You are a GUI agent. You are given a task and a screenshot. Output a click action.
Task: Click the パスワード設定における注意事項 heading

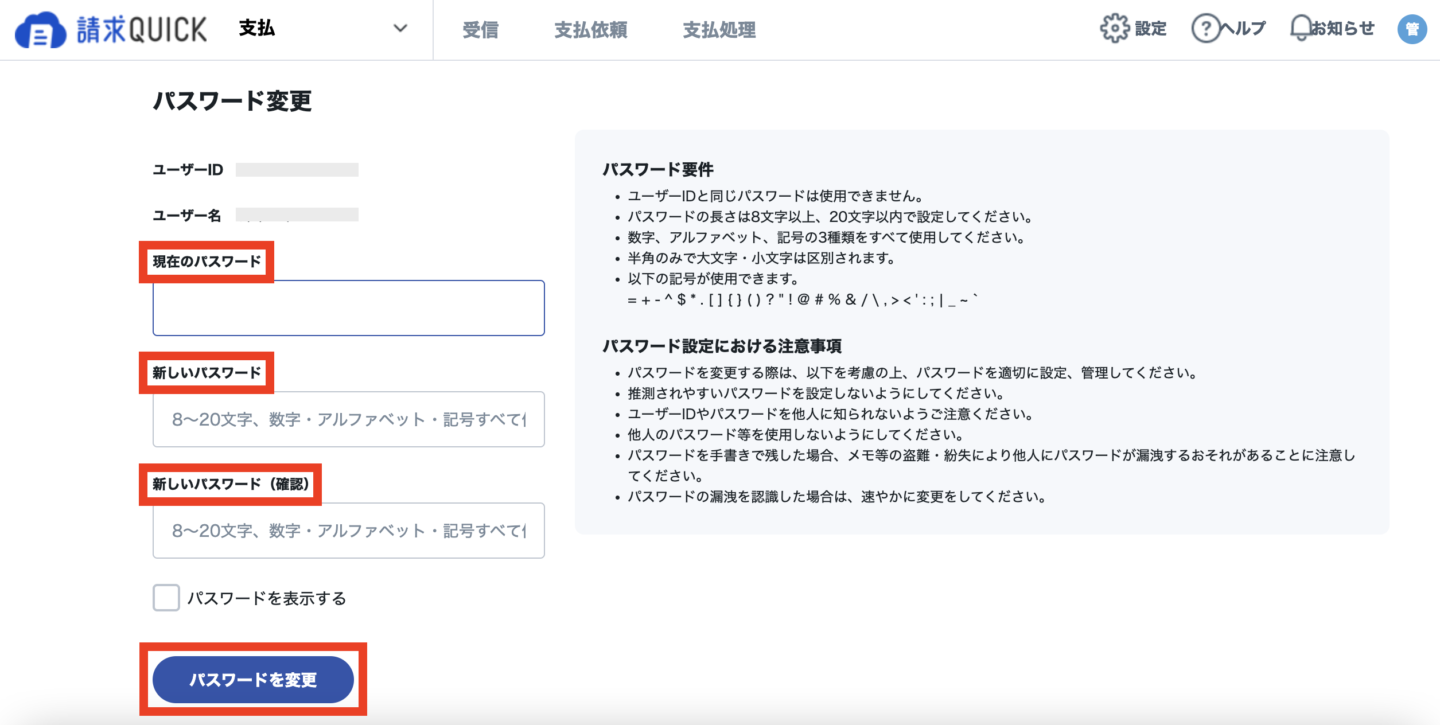tap(722, 346)
